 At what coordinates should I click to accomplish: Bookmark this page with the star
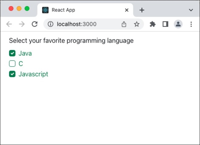click(137, 24)
